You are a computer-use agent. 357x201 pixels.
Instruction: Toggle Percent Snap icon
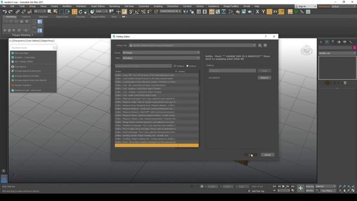(x=143, y=12)
